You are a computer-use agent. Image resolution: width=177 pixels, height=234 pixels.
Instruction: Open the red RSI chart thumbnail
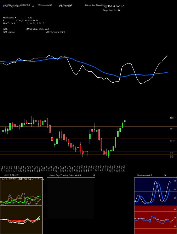[155, 220]
